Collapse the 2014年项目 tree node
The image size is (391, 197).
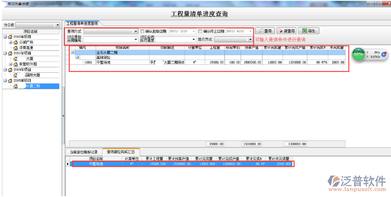tap(5, 70)
